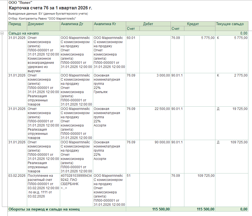
Task: Click the 03.02.2026 period cell
Action: (17, 176)
